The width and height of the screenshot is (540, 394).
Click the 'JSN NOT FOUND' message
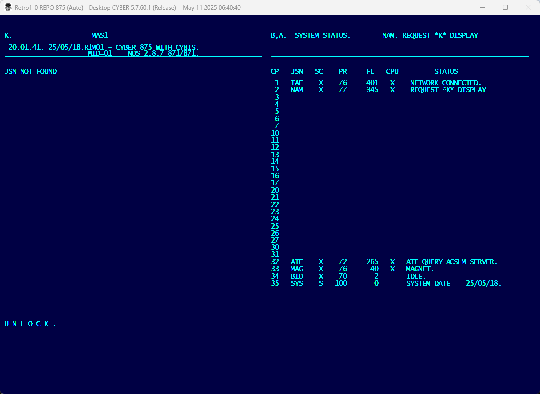(x=31, y=72)
